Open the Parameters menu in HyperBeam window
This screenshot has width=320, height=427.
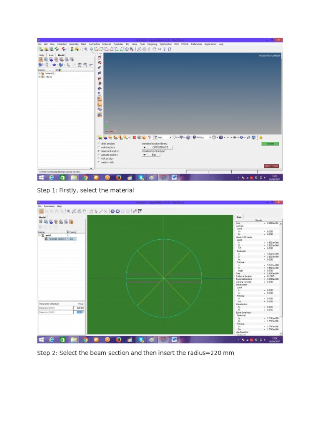pos(49,206)
